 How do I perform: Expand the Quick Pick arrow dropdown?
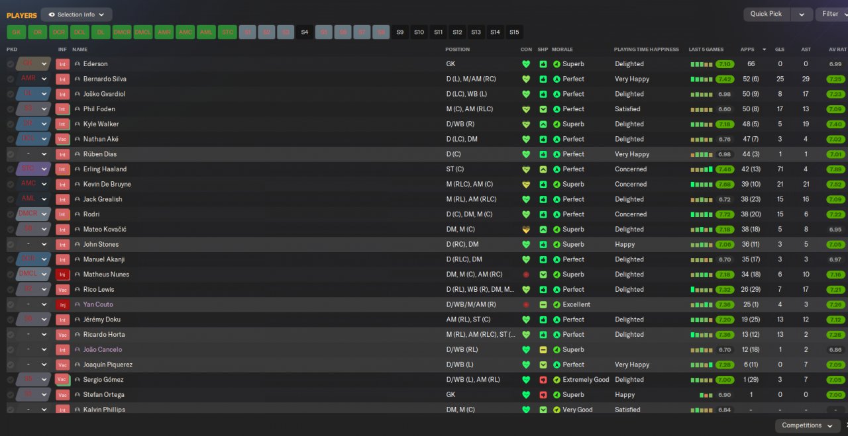coord(802,15)
